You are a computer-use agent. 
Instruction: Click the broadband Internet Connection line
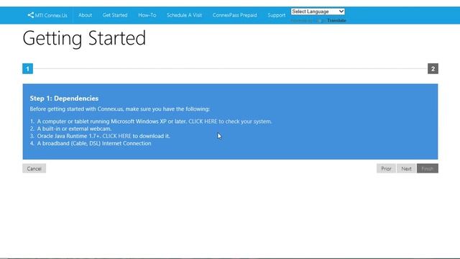click(94, 143)
